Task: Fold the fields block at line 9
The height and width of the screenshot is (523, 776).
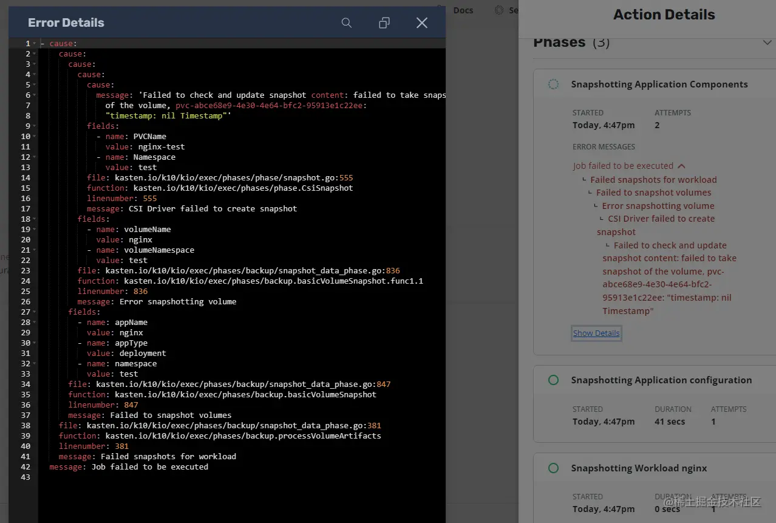Action: [x=35, y=126]
